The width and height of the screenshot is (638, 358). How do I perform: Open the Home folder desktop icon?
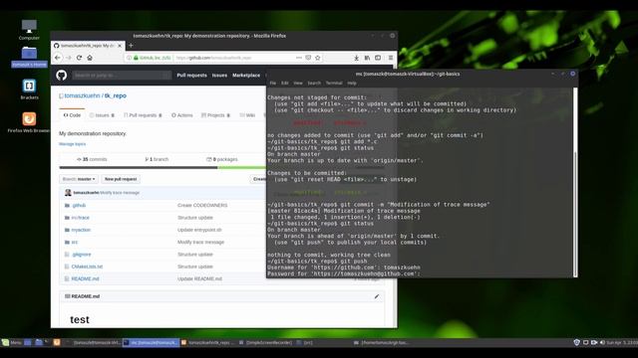[29, 57]
